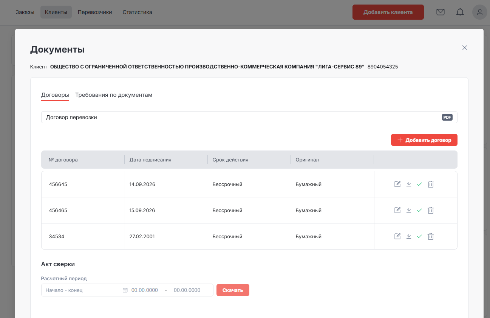The image size is (490, 318).
Task: Click Бумажный in the 34534 row
Action: [309, 236]
